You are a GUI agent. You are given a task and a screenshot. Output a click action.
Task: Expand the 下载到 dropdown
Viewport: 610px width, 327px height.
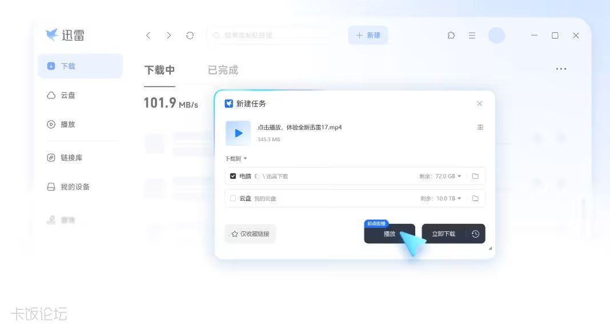click(236, 158)
